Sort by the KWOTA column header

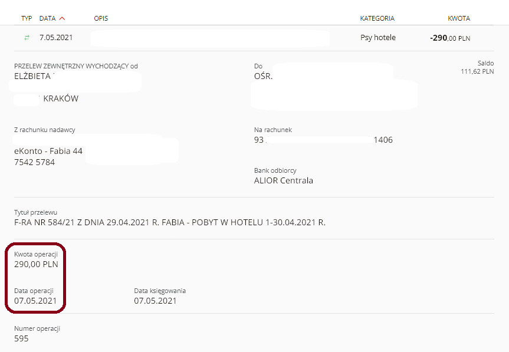coord(459,18)
